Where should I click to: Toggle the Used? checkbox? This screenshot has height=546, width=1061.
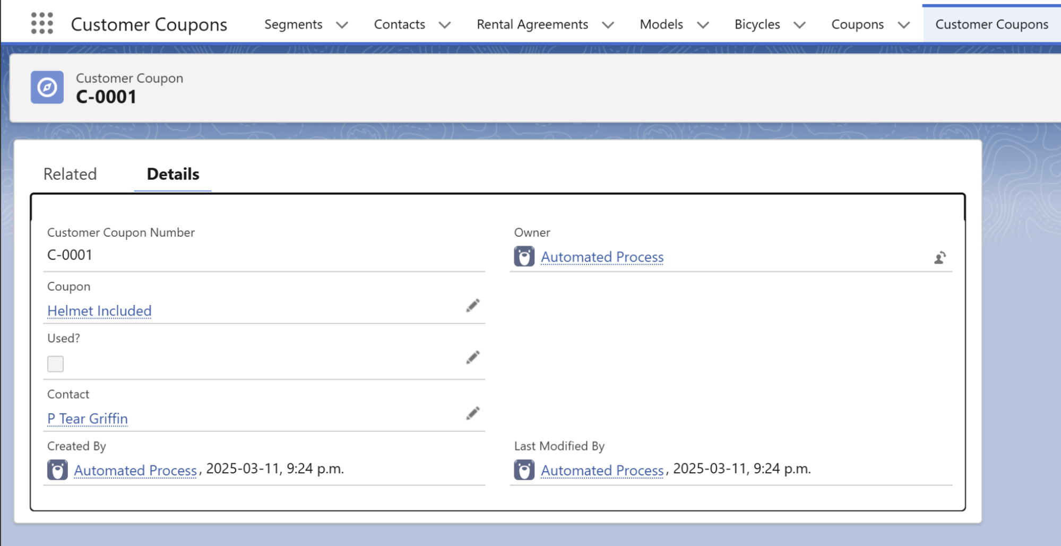(55, 364)
